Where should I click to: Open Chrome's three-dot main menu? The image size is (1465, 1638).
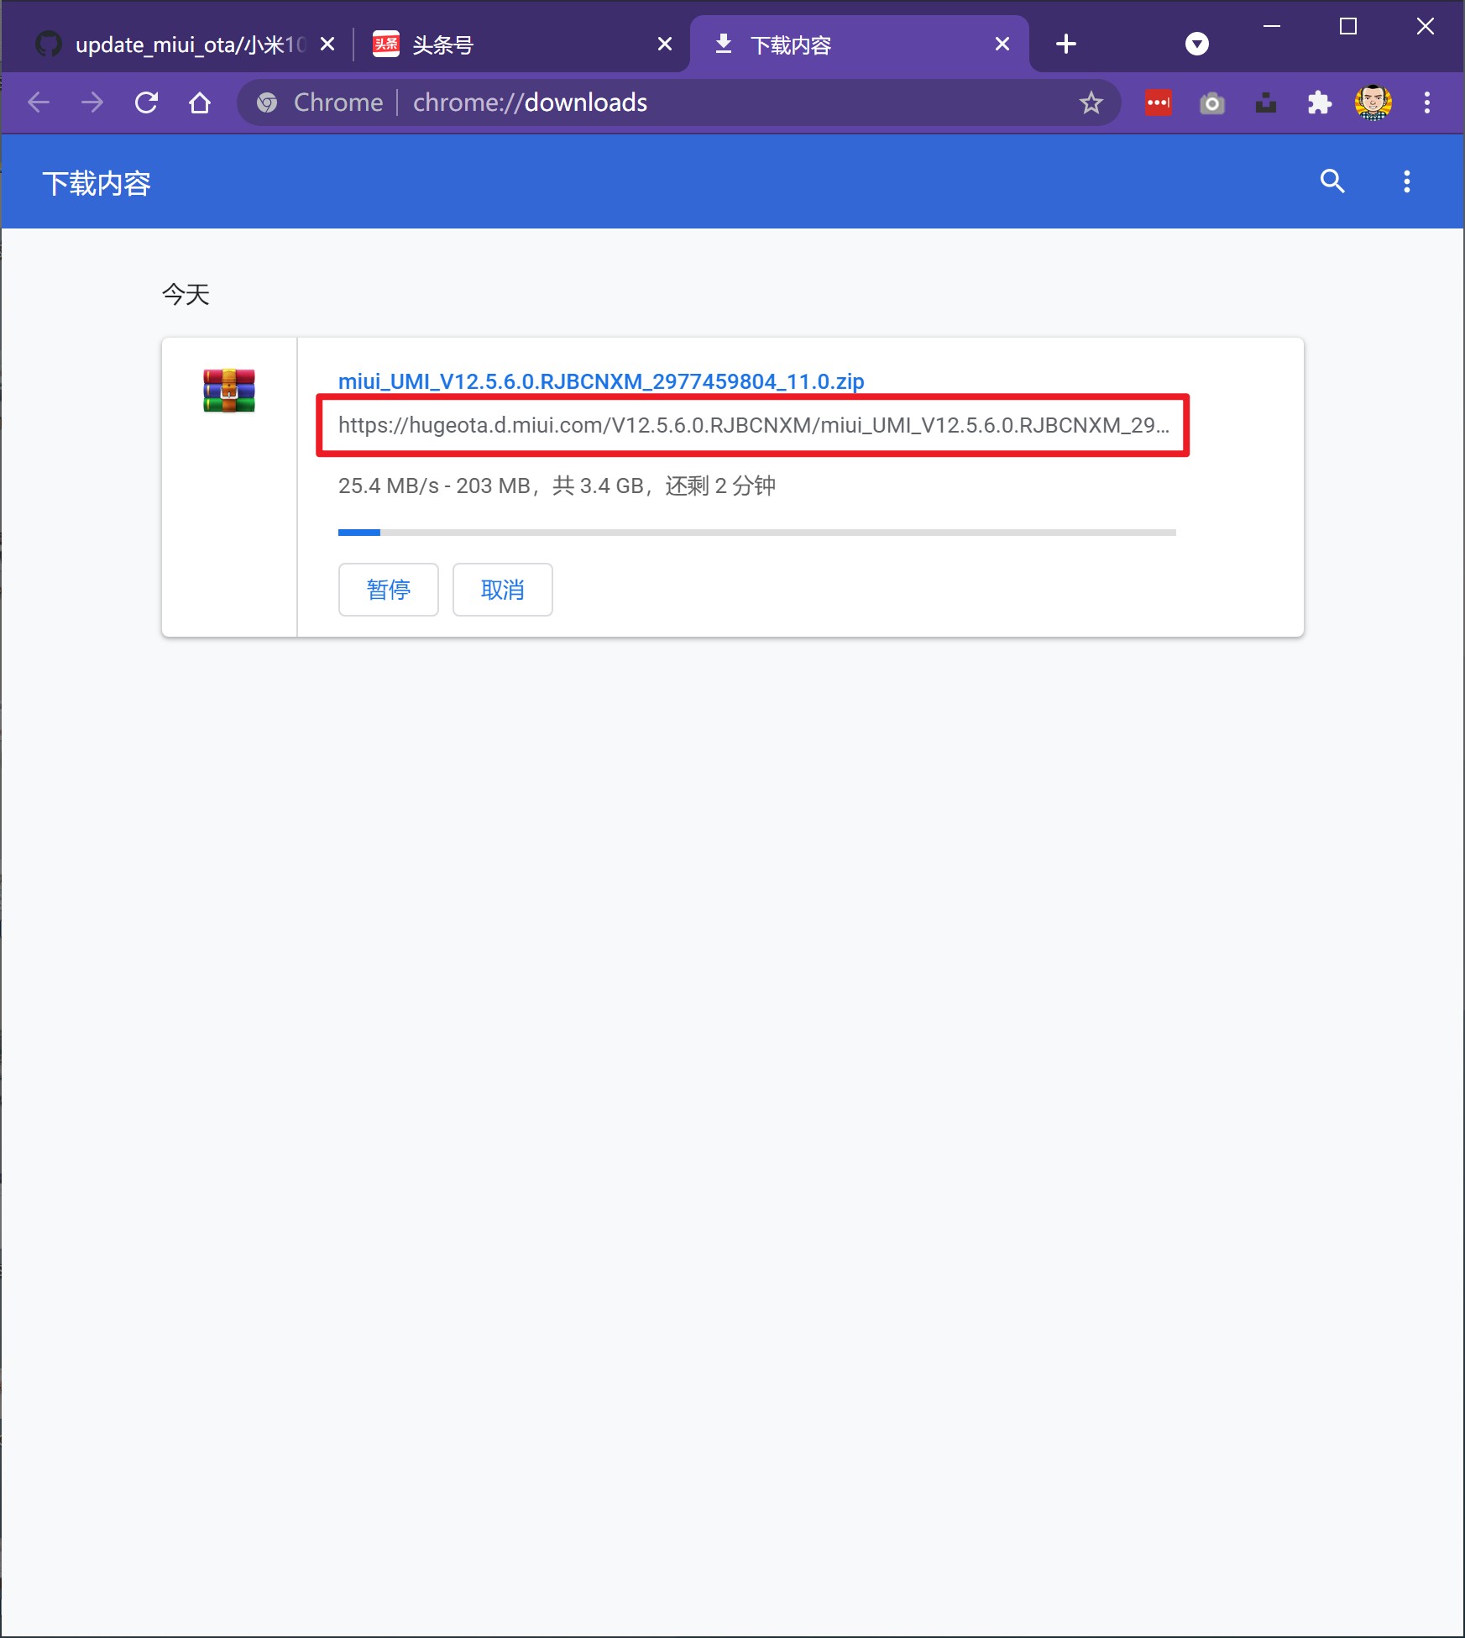pyautogui.click(x=1427, y=102)
